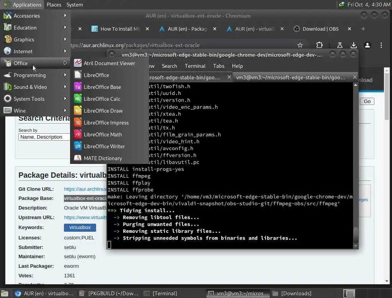
Task: Click workspace switcher in bottom panel
Action: tap(350, 293)
